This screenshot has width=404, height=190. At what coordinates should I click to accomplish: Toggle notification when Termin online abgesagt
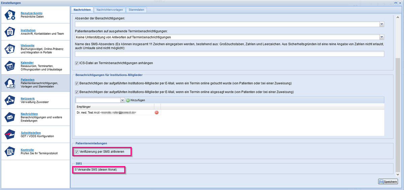[x=77, y=92]
